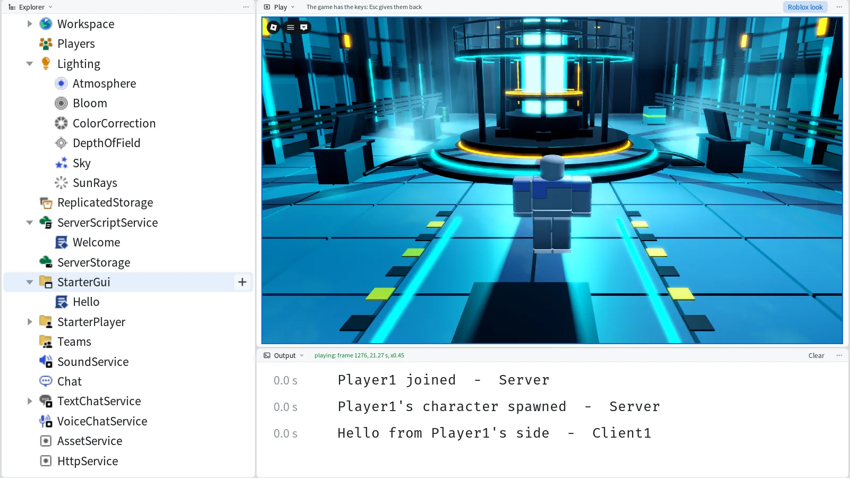
Task: Collapse the Lighting tree node
Action: point(30,64)
